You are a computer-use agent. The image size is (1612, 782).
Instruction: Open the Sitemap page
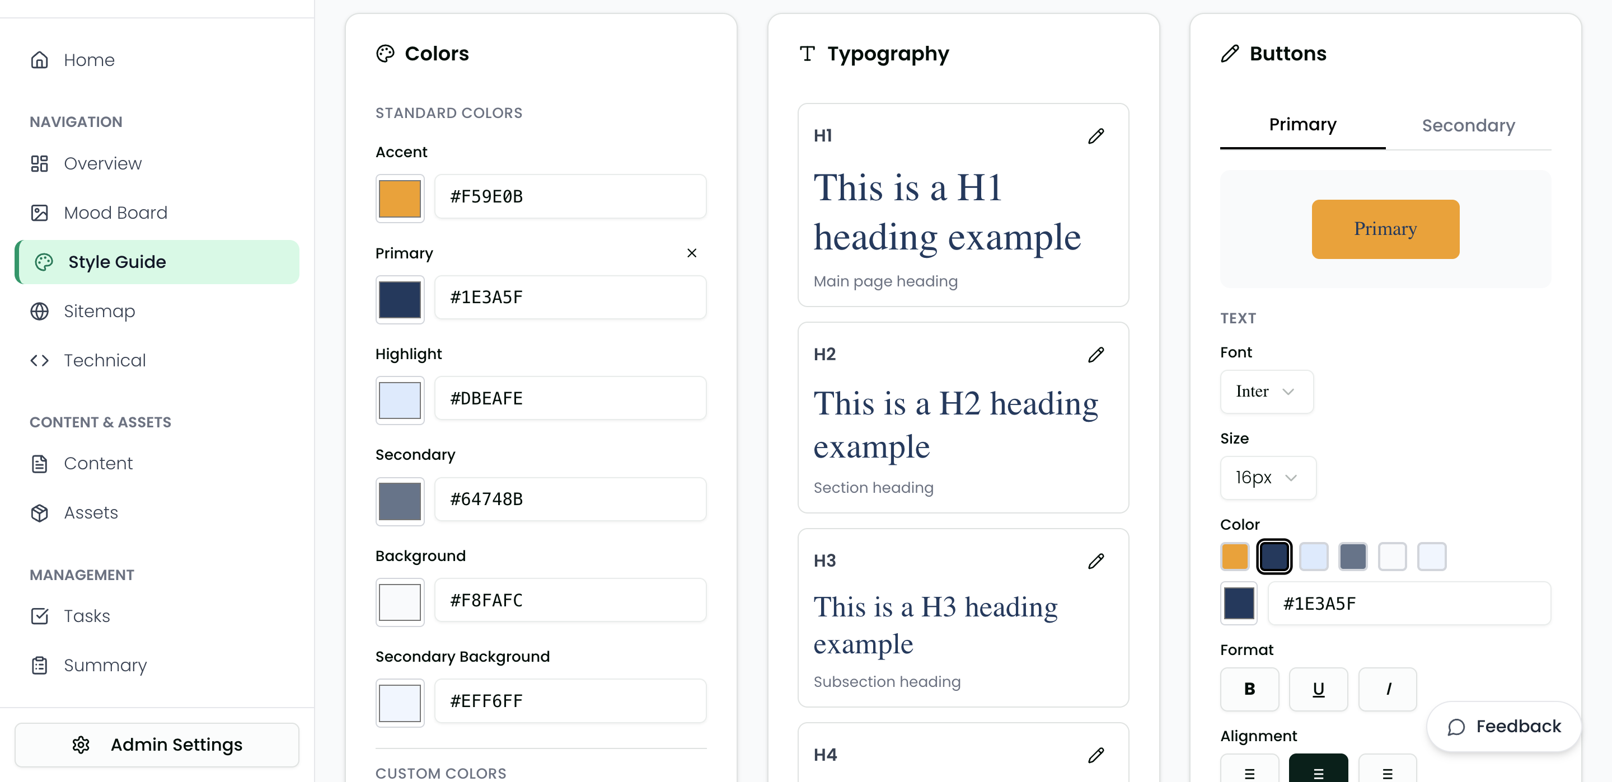(x=157, y=311)
